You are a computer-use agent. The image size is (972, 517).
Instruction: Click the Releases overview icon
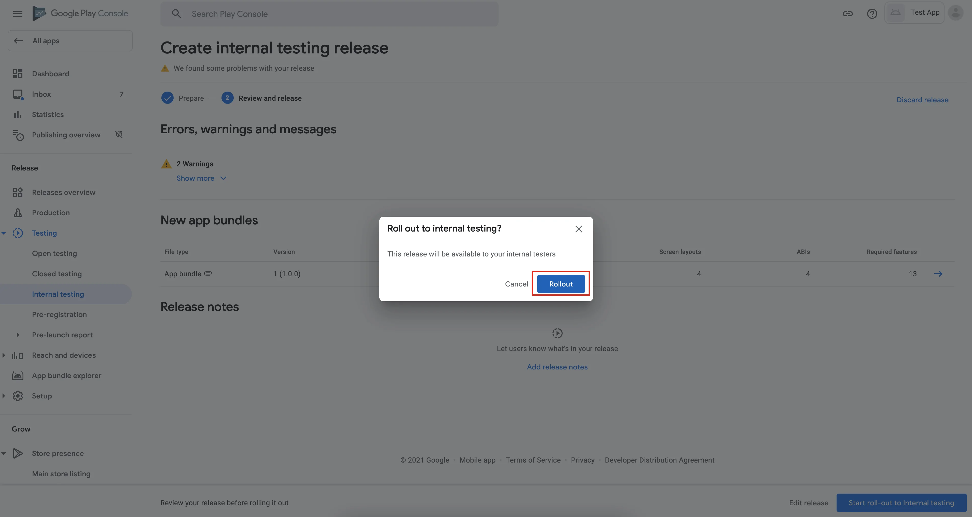18,192
